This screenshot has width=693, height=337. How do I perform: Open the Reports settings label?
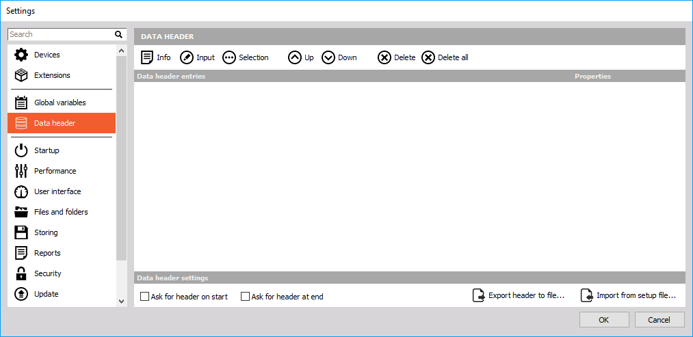click(x=47, y=253)
